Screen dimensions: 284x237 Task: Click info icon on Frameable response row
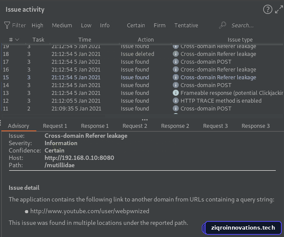pos(176,93)
